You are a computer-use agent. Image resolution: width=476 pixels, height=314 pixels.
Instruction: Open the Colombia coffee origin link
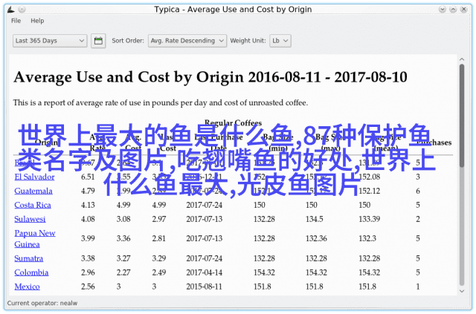(x=31, y=272)
